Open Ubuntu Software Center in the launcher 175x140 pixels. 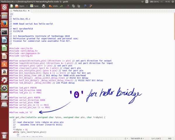4,64
